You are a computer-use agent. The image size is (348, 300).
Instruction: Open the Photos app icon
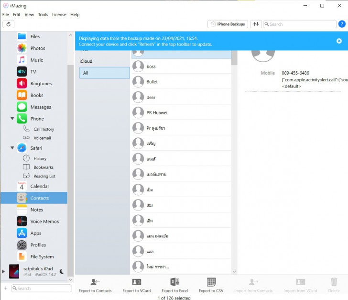(x=22, y=48)
